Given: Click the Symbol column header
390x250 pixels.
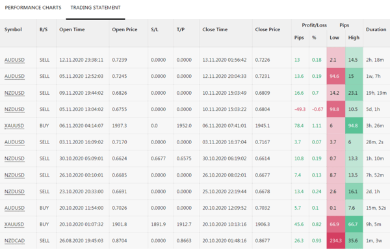Looking at the screenshot, I should (x=13, y=30).
